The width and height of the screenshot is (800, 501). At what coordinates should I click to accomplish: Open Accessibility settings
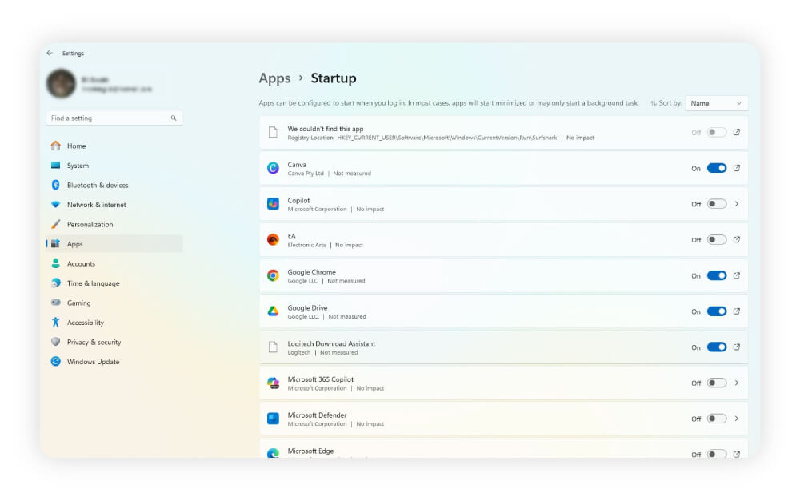[x=114, y=323]
